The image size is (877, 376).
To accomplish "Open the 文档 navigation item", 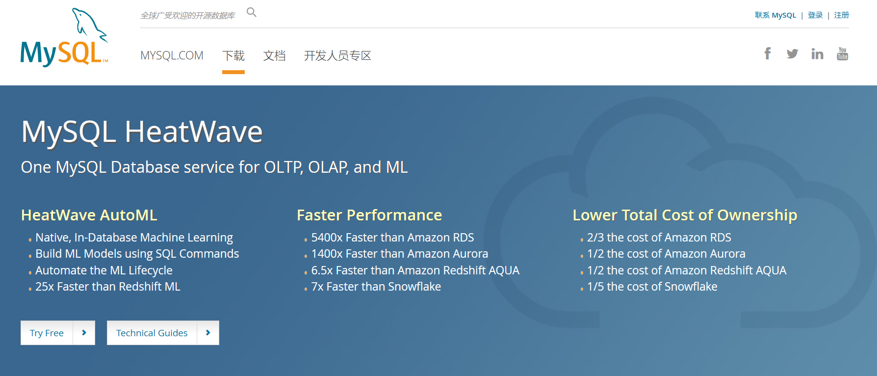I will pyautogui.click(x=275, y=56).
